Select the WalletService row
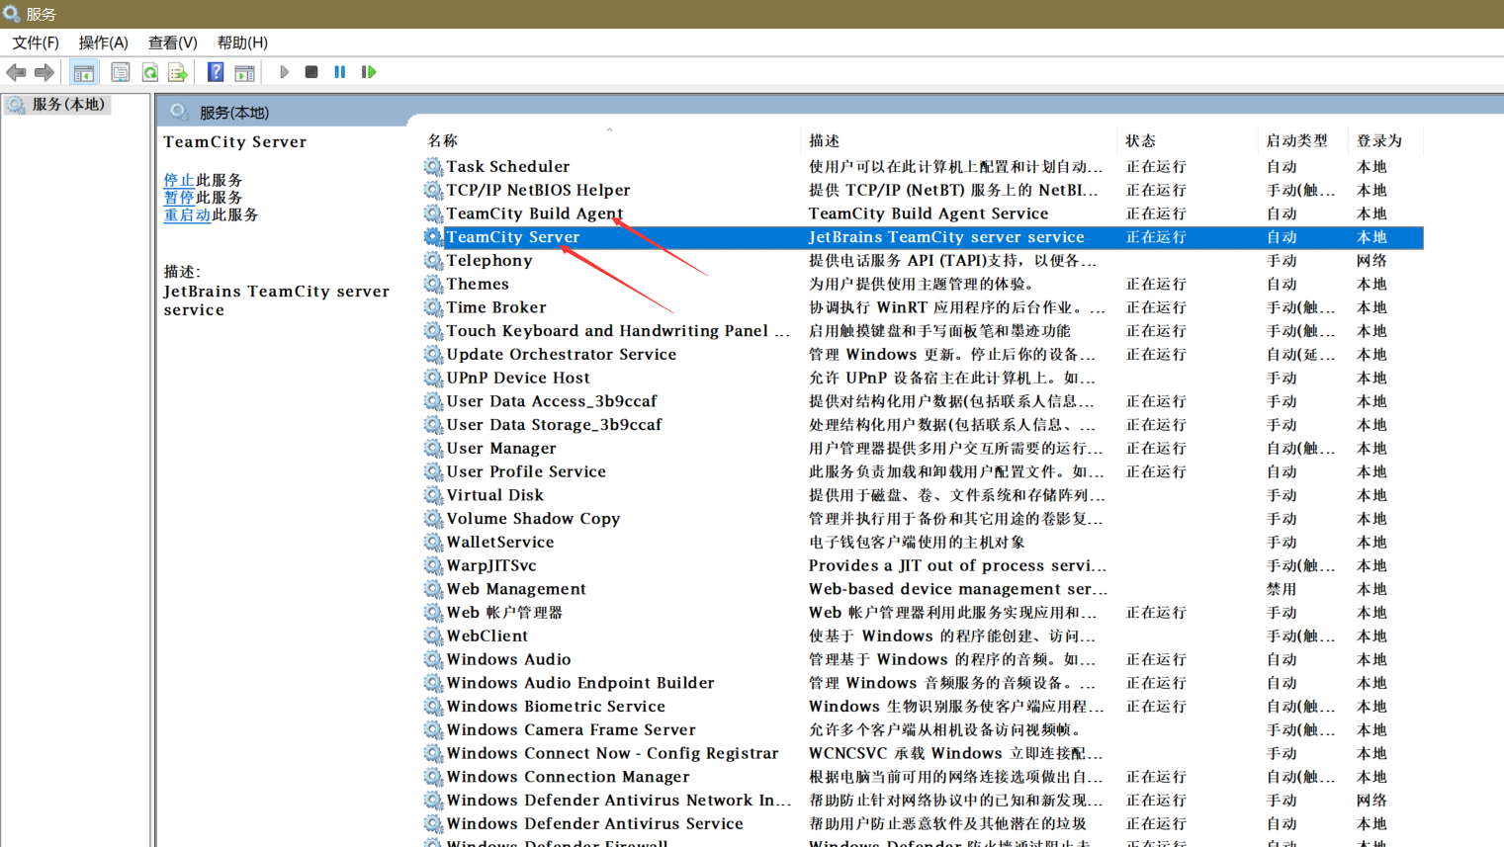 [x=923, y=542]
